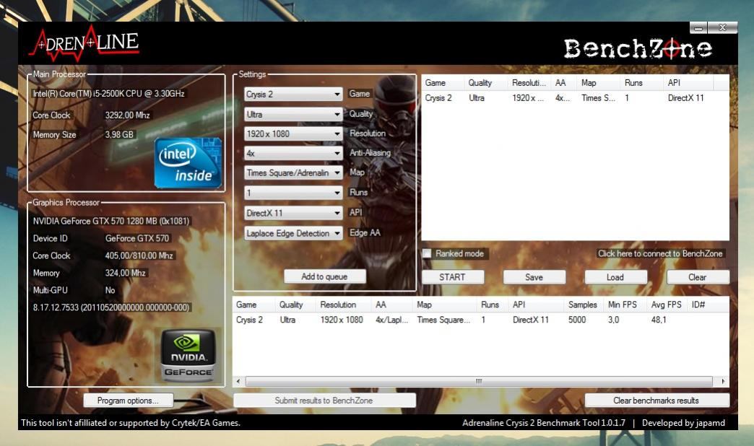Expand the Map dropdown Times Square/Adrenalin

[292, 172]
